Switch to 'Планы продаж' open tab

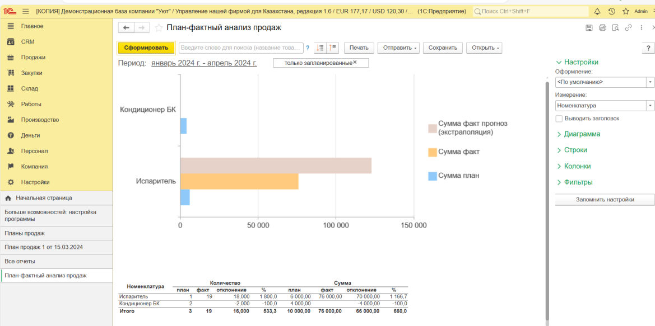25,233
